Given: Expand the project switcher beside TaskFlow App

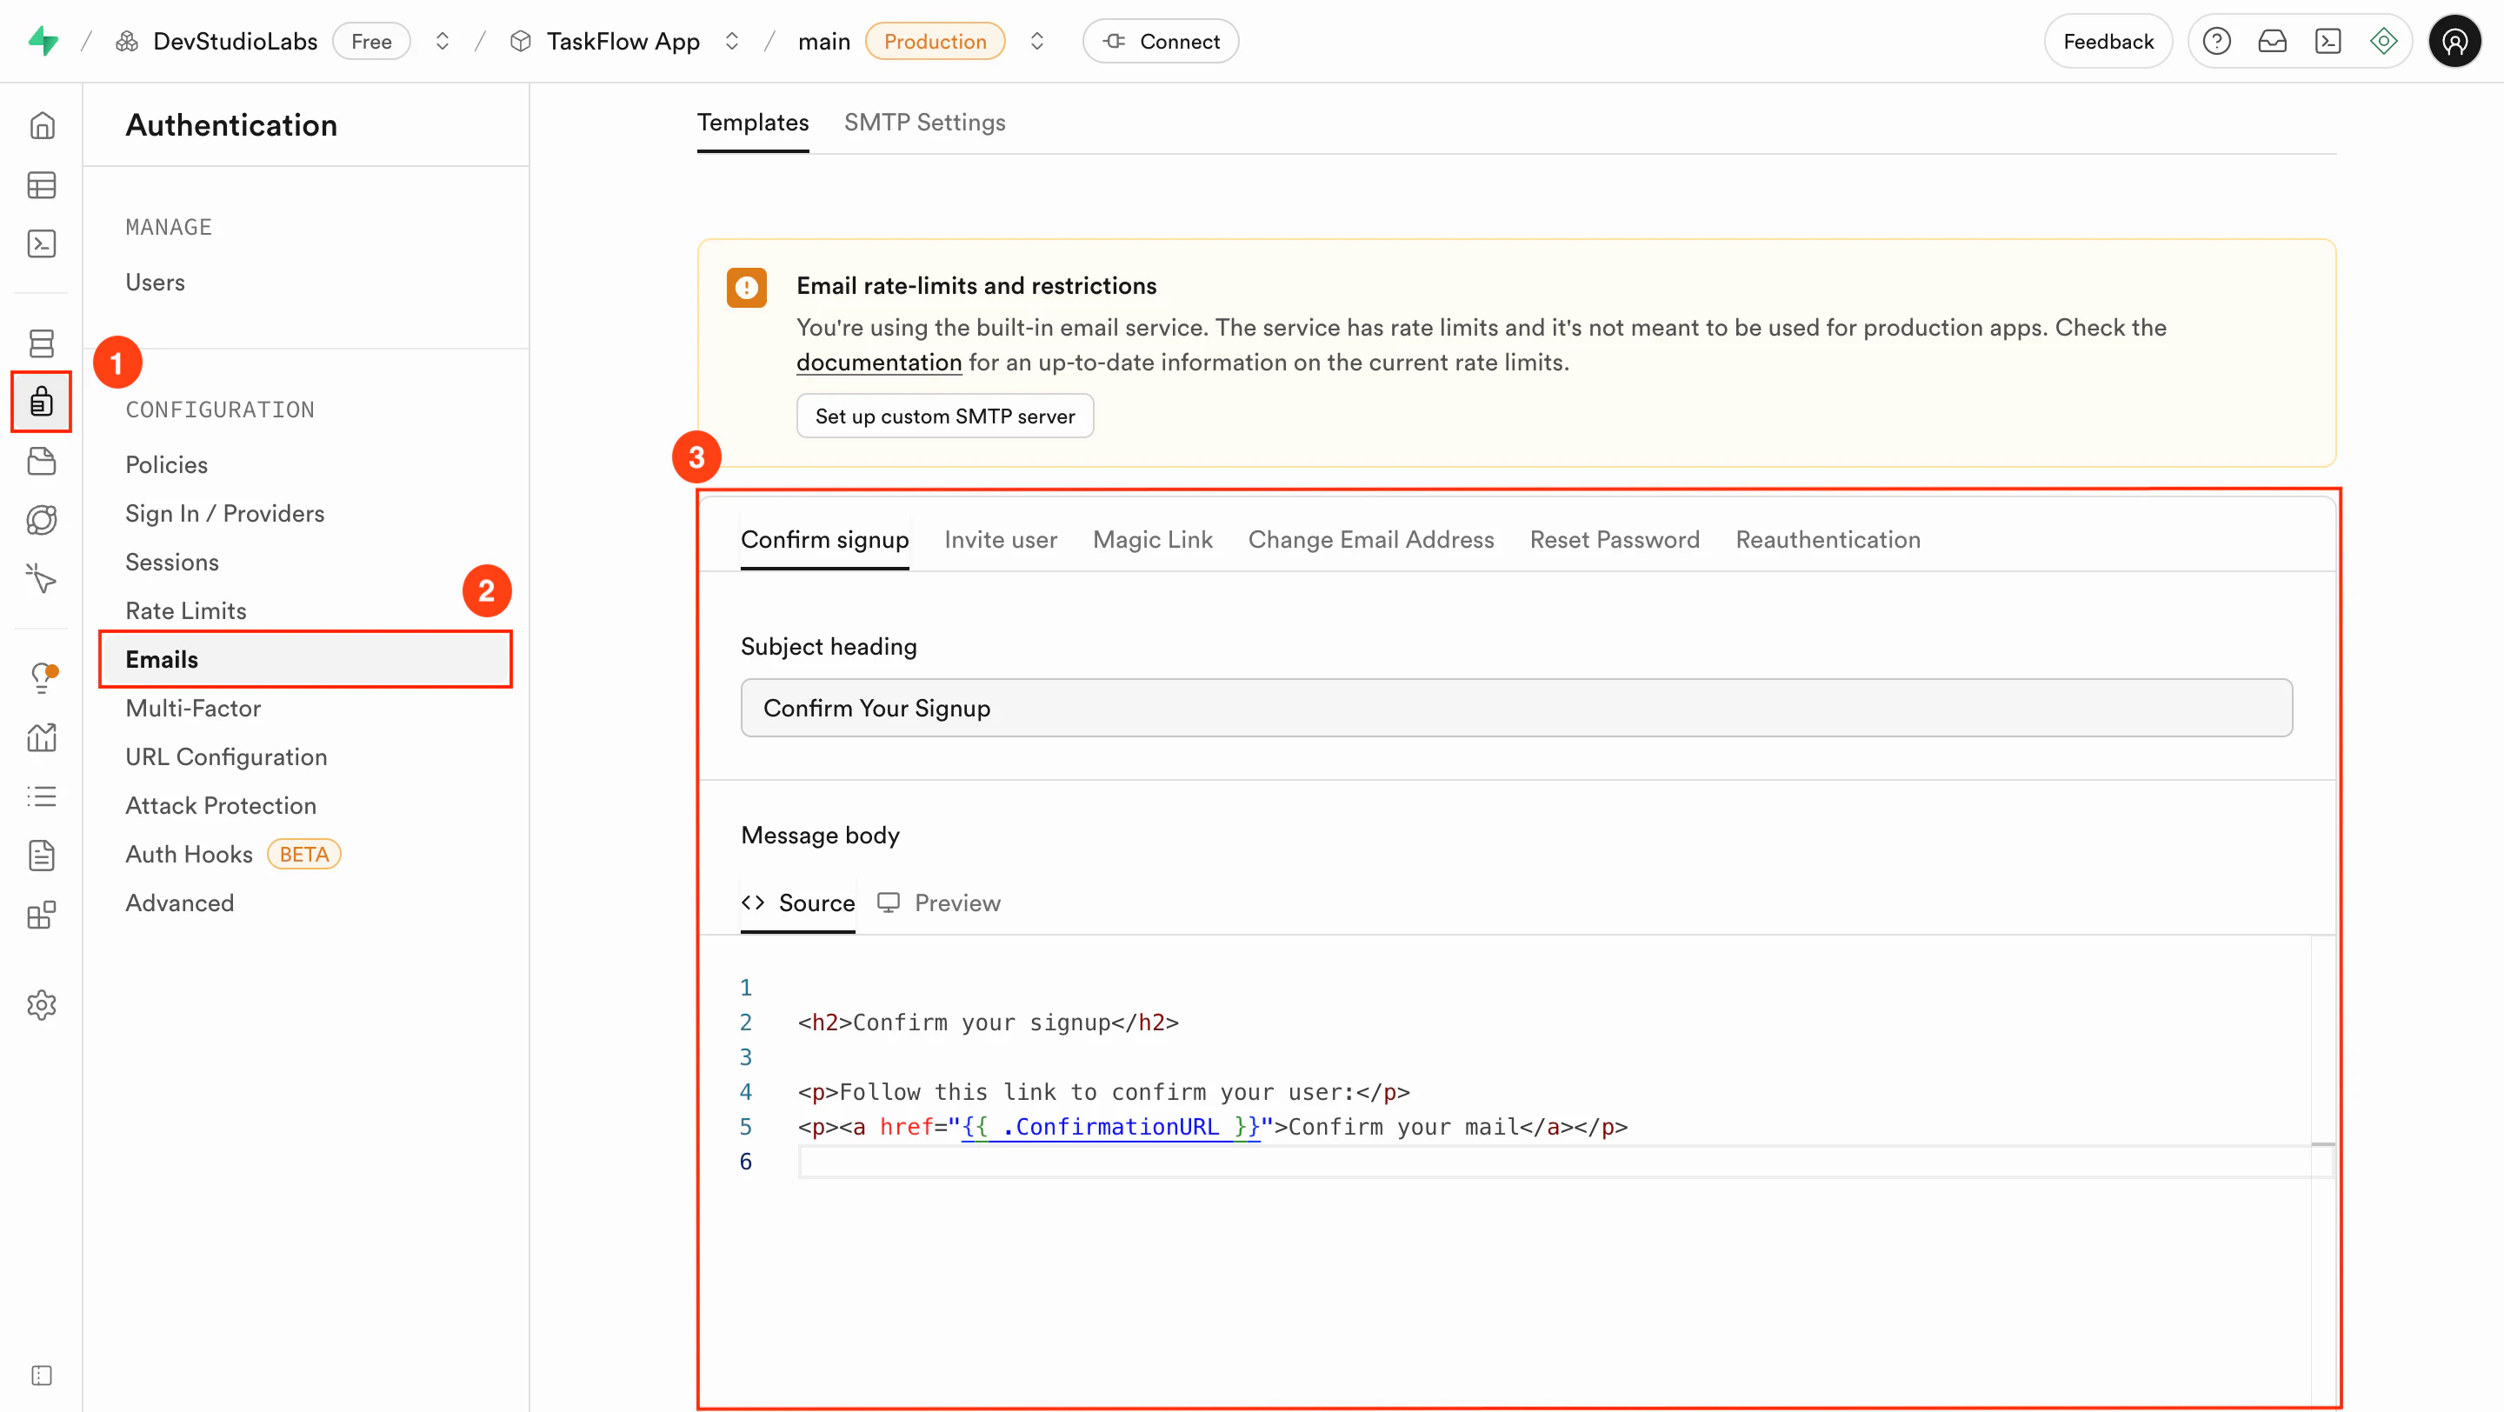Looking at the screenshot, I should point(733,41).
